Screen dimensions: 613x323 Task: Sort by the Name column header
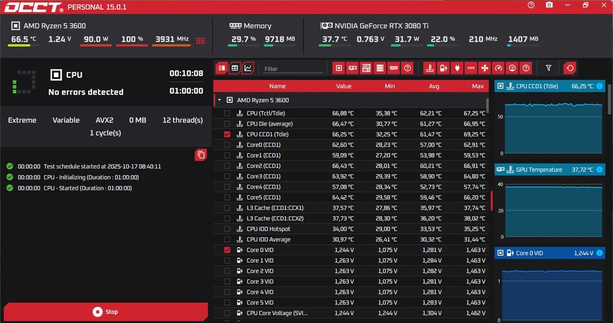[277, 86]
